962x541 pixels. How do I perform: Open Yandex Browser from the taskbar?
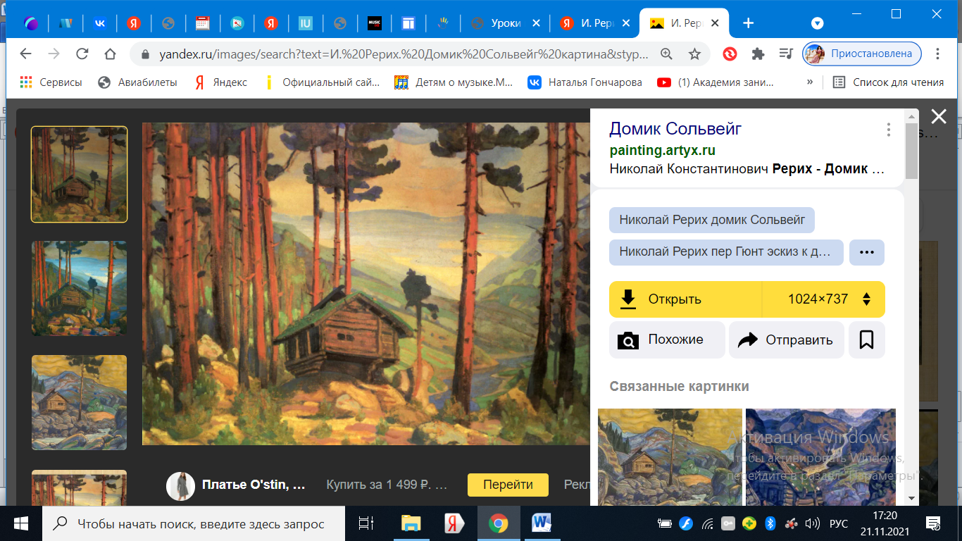pos(454,523)
